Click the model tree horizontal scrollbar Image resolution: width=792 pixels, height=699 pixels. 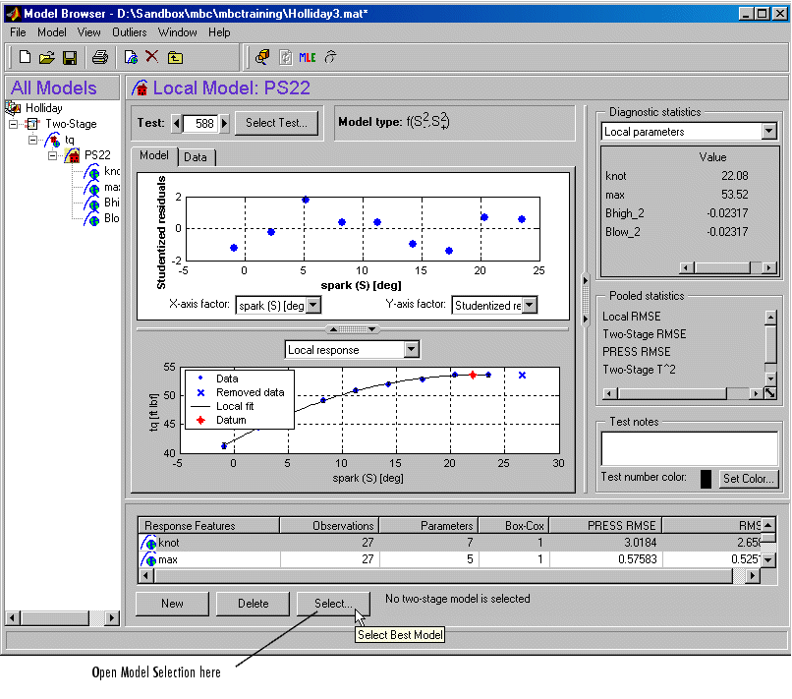point(62,617)
